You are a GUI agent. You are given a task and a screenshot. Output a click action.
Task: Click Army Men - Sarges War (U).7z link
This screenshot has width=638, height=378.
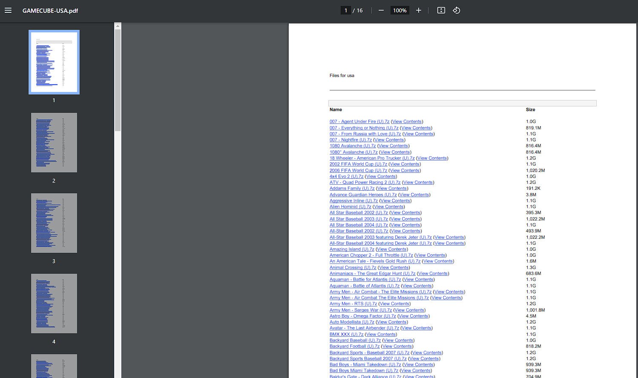pyautogui.click(x=361, y=310)
